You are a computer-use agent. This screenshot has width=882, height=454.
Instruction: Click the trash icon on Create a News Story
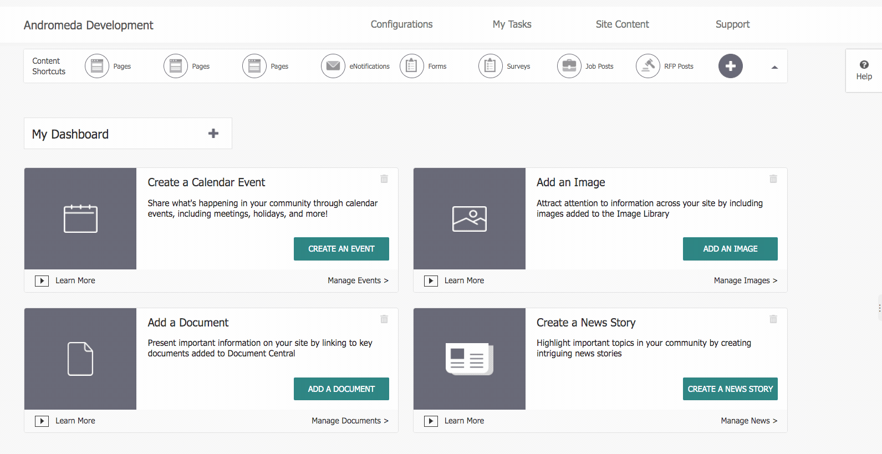pyautogui.click(x=773, y=319)
